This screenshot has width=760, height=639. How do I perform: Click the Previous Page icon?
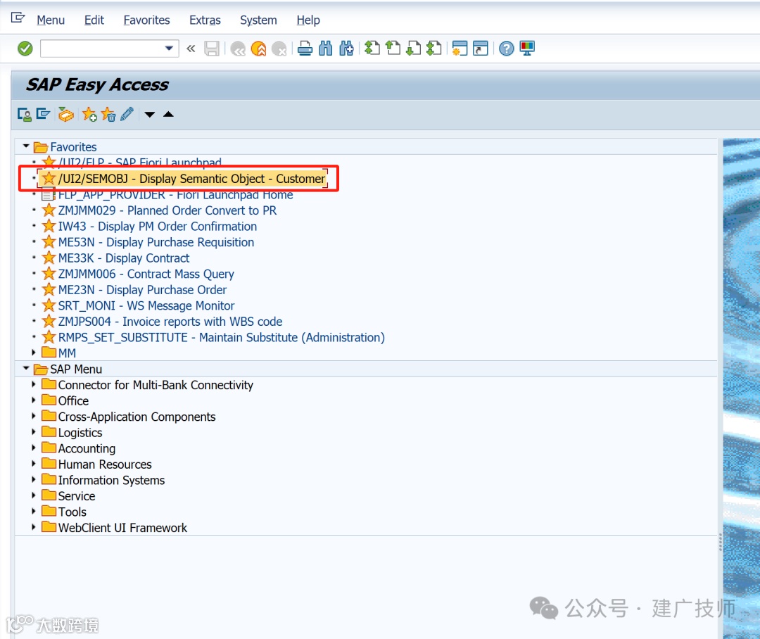point(393,49)
